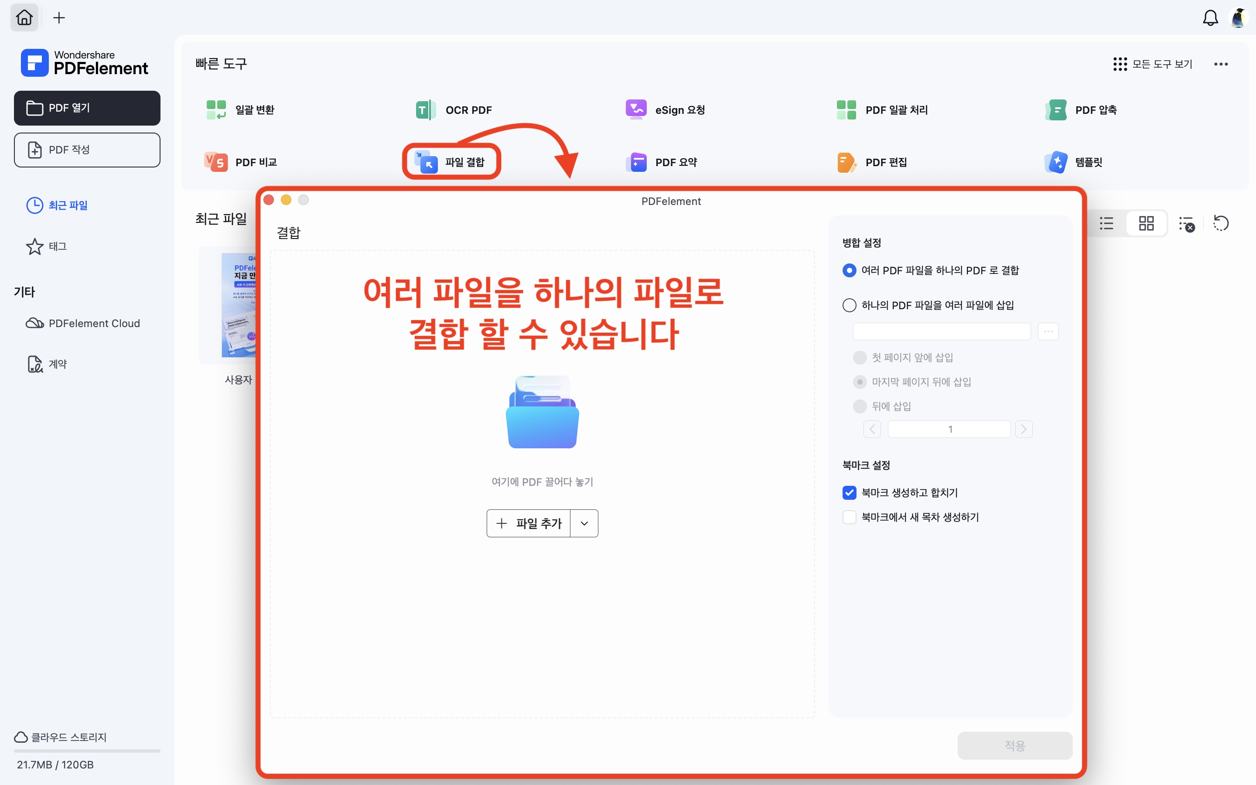Click the PDF 작성 button
1256x785 pixels.
[x=87, y=150]
